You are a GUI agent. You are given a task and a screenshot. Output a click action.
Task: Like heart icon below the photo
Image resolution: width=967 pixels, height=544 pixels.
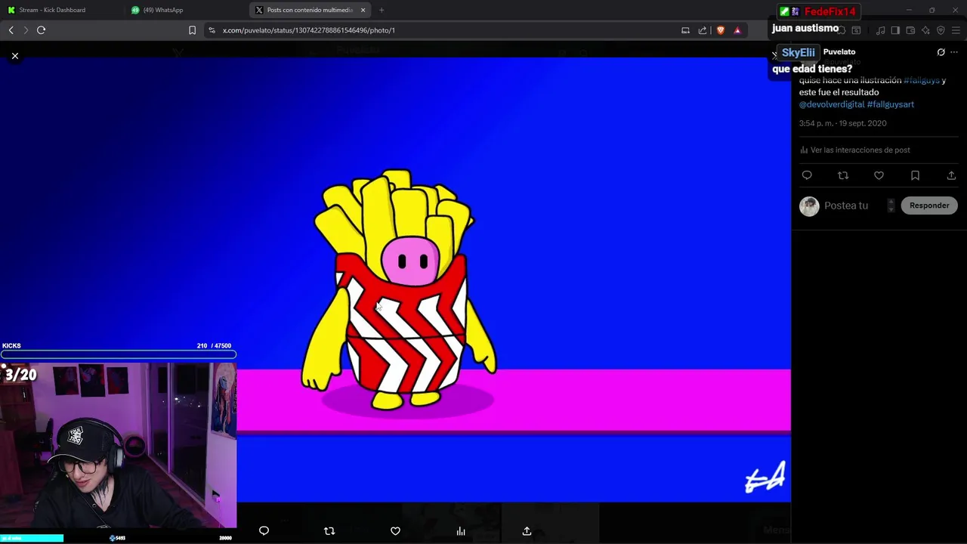pyautogui.click(x=395, y=531)
